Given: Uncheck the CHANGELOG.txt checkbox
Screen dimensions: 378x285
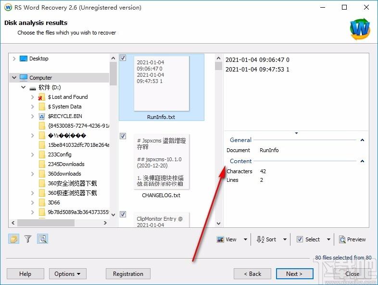Looking at the screenshot, I should coord(123,136).
